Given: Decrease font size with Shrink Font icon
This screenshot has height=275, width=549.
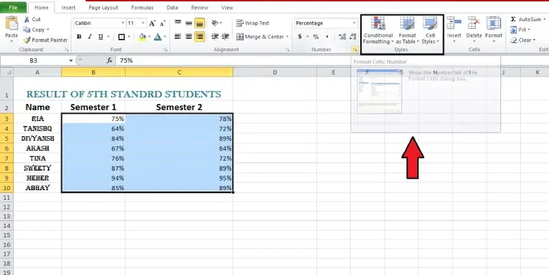Looking at the screenshot, I should (x=163, y=23).
